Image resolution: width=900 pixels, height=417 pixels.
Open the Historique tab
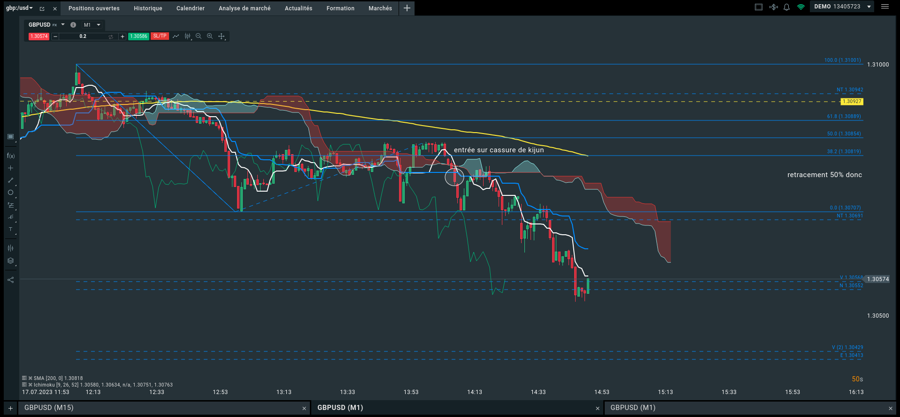point(148,8)
